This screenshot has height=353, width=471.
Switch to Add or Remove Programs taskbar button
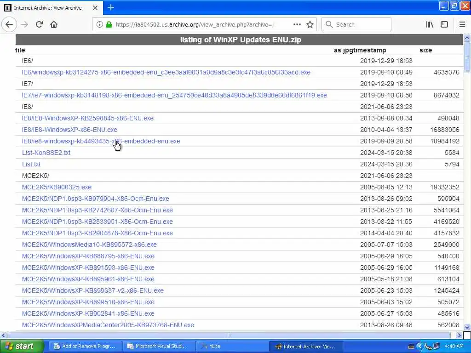(x=85, y=346)
